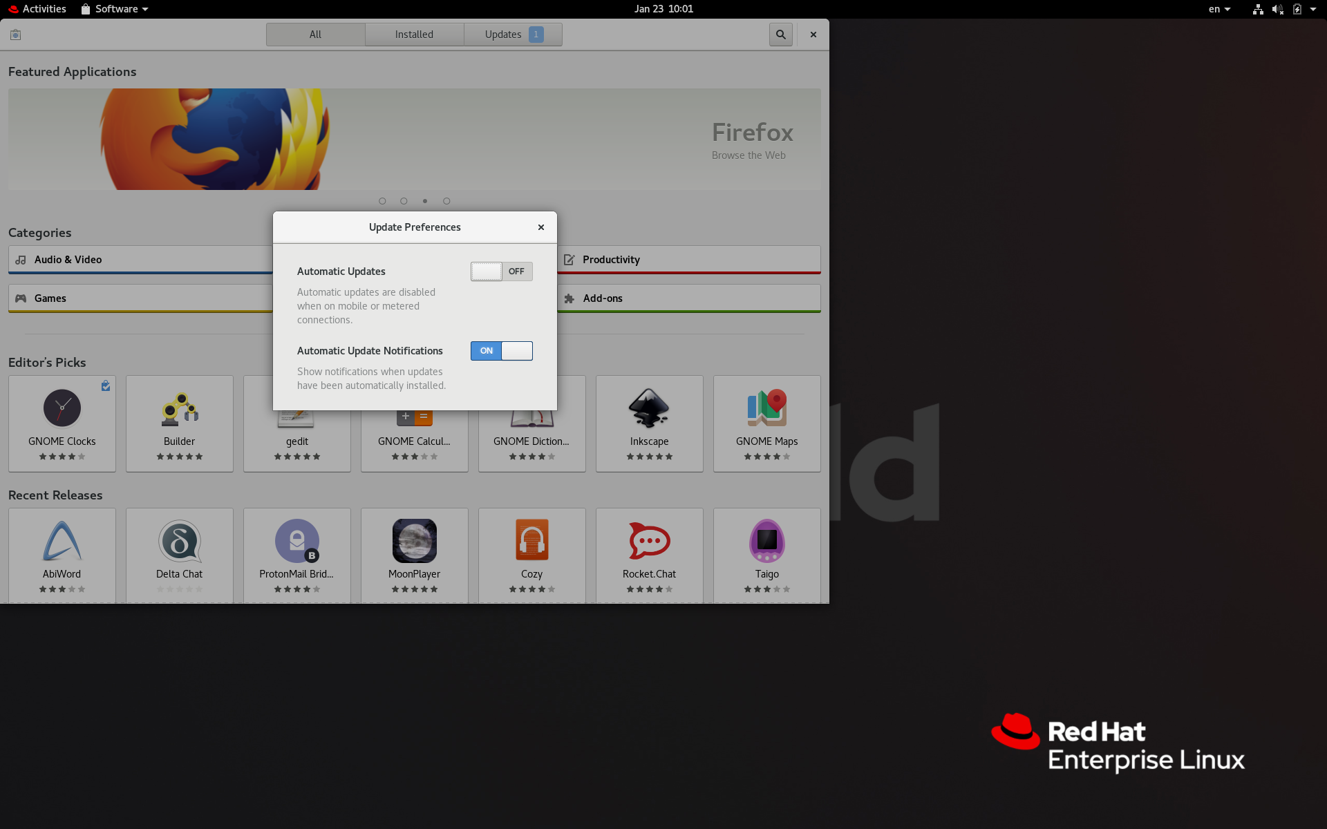Click the Editor's Picks heading
Viewport: 1327px width, 829px height.
tap(47, 363)
